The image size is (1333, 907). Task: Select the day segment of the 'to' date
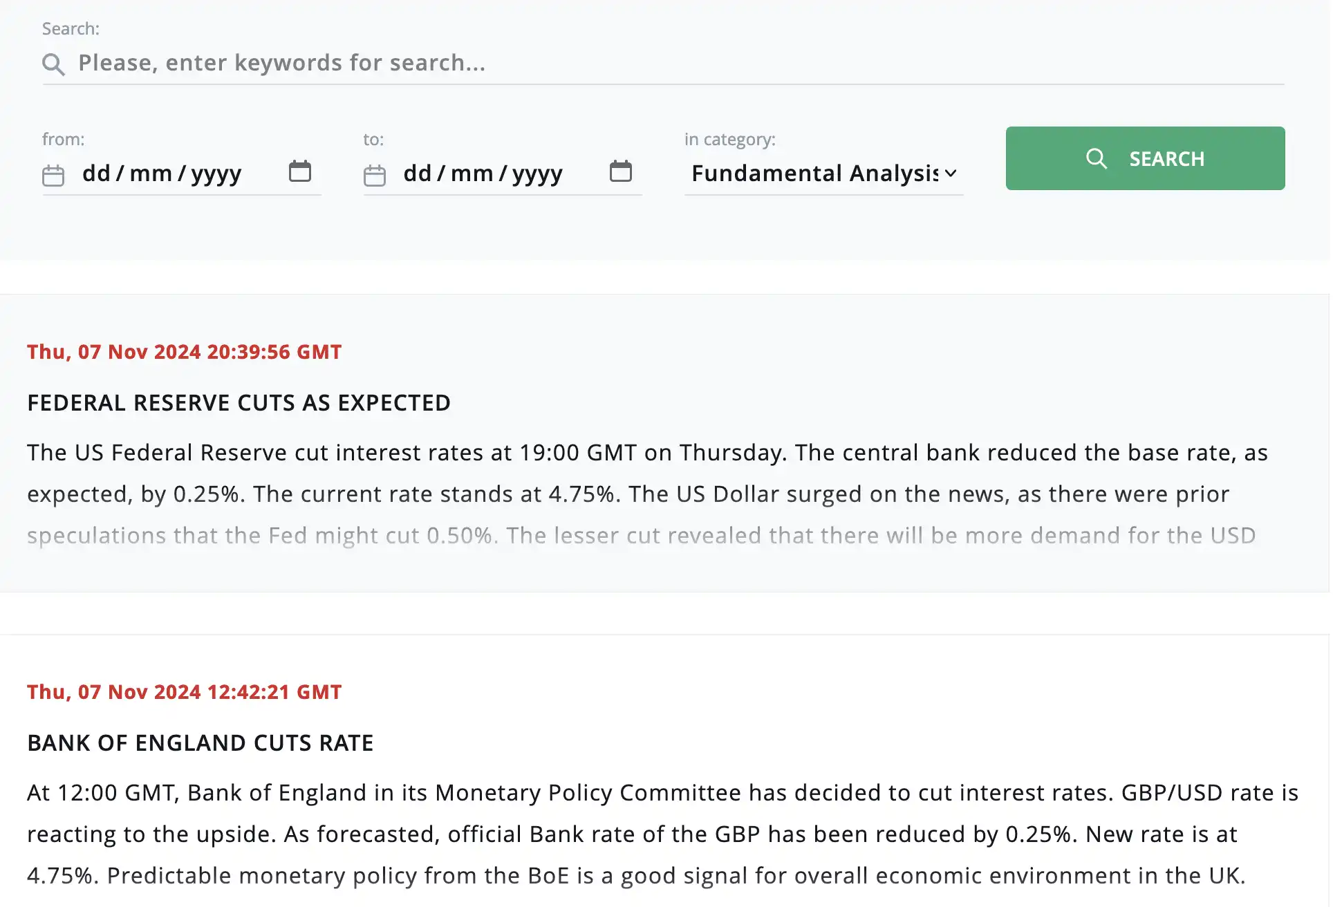(x=417, y=174)
